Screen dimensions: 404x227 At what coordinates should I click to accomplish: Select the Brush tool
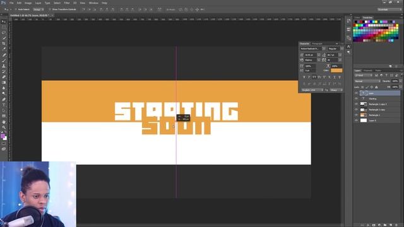4,61
